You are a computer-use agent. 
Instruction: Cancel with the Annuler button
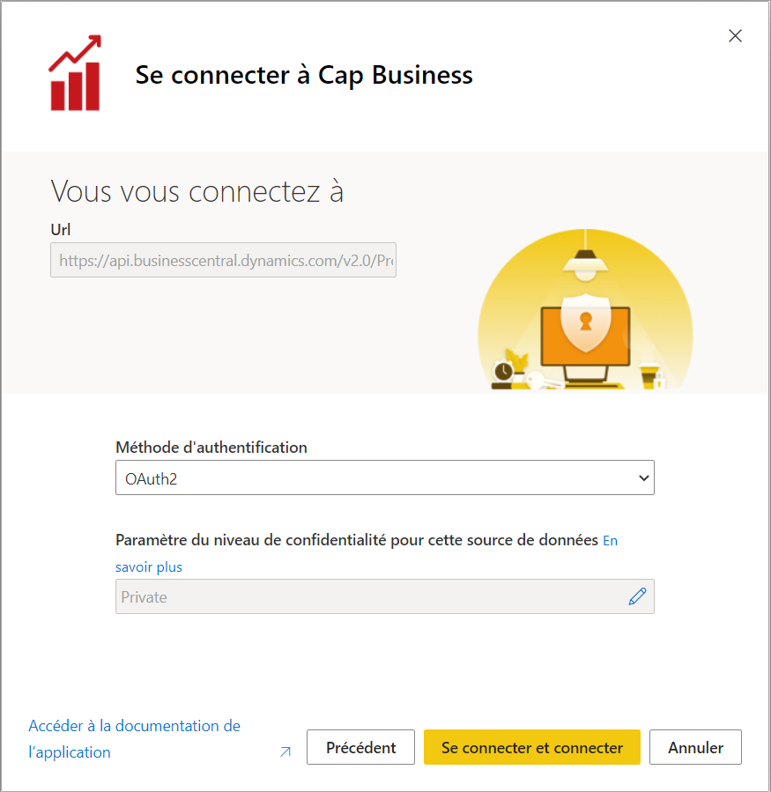[x=695, y=747]
